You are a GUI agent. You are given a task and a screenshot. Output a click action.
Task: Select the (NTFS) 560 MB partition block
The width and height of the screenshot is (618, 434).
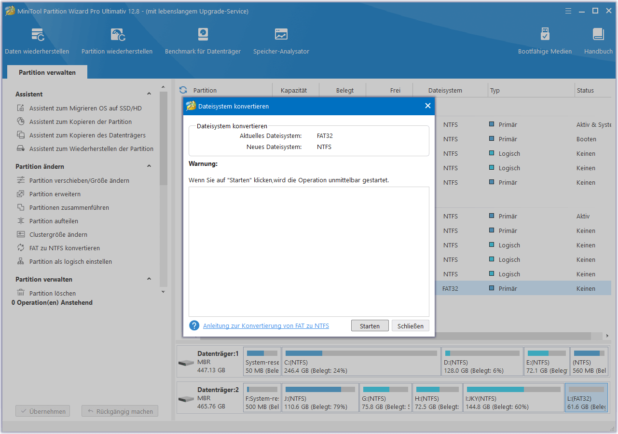[x=589, y=362]
